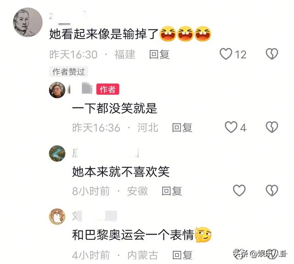Viewport: 294px width, 264px height.
Task: Open the author's avatar profile
Action: (x=57, y=90)
